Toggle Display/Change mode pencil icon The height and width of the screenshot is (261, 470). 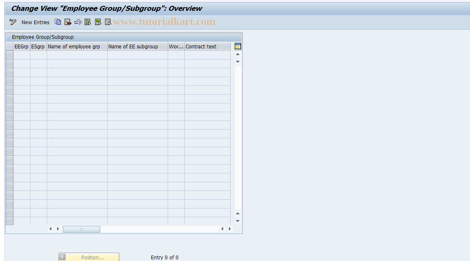[13, 22]
